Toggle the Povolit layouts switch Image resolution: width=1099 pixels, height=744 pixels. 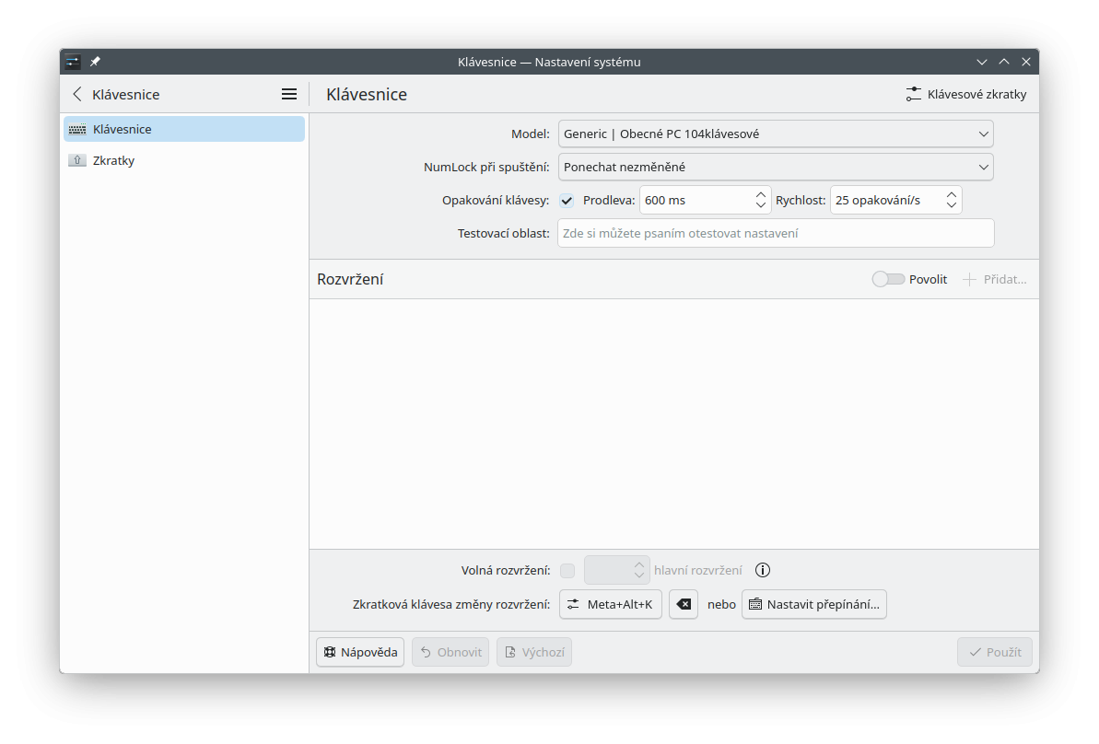tap(888, 279)
